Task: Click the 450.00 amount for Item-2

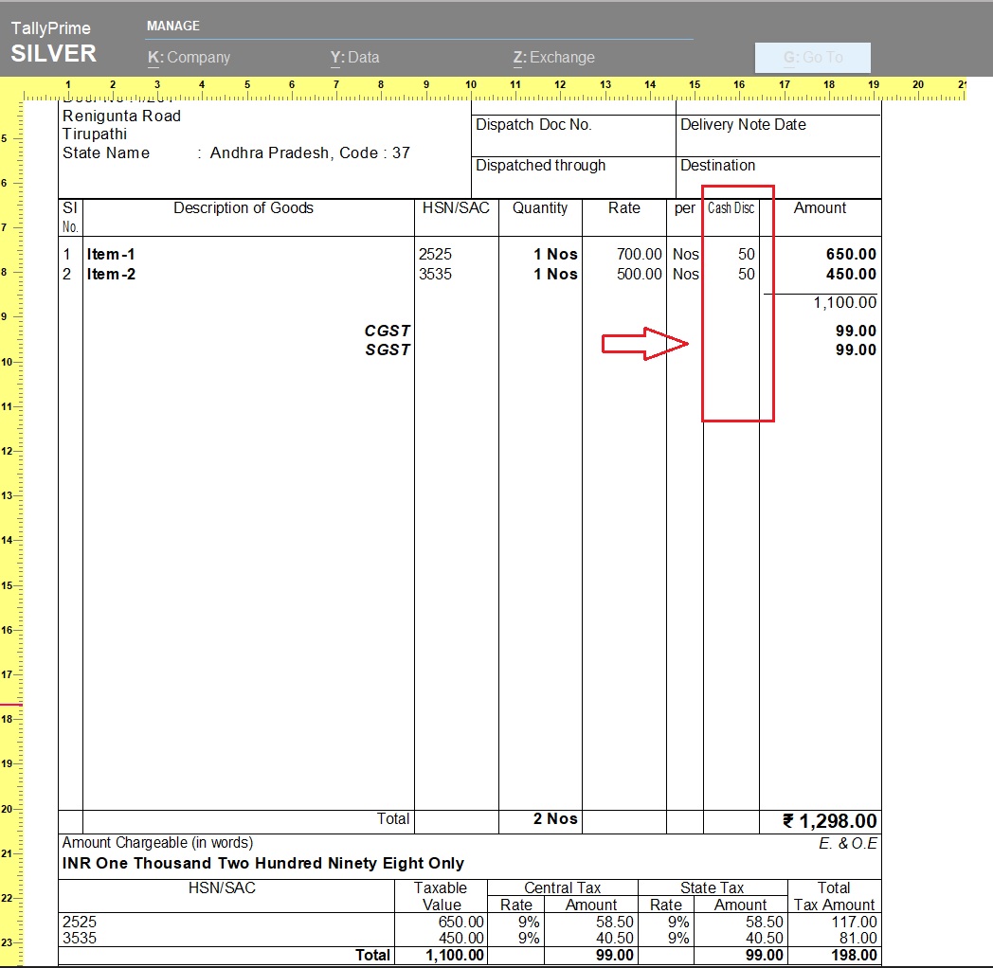Action: (x=851, y=274)
